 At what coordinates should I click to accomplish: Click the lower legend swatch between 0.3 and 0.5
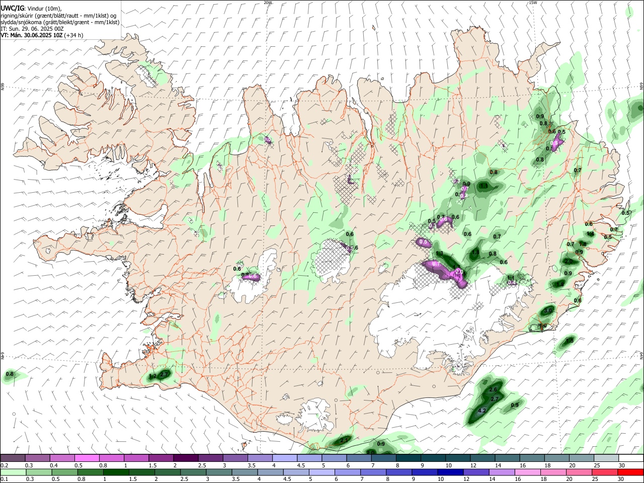(39, 472)
